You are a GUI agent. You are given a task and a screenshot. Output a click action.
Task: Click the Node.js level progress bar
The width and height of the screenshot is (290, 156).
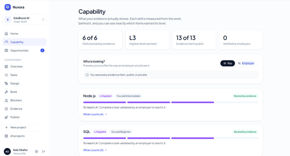171,102
